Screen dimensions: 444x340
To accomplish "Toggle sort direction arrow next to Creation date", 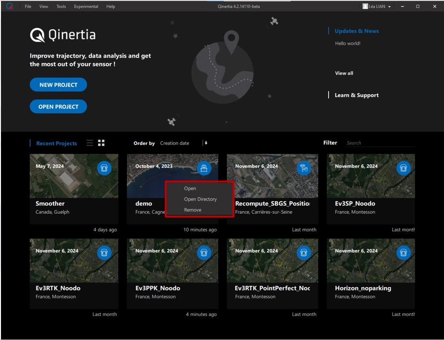I will pos(206,143).
